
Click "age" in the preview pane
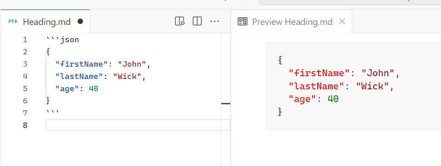(x=303, y=99)
